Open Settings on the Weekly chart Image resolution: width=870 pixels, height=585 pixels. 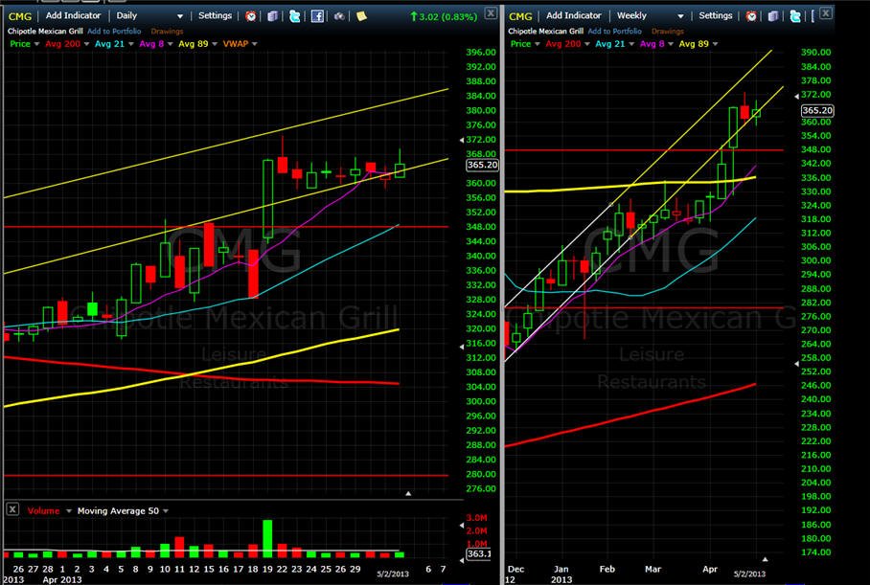[715, 15]
